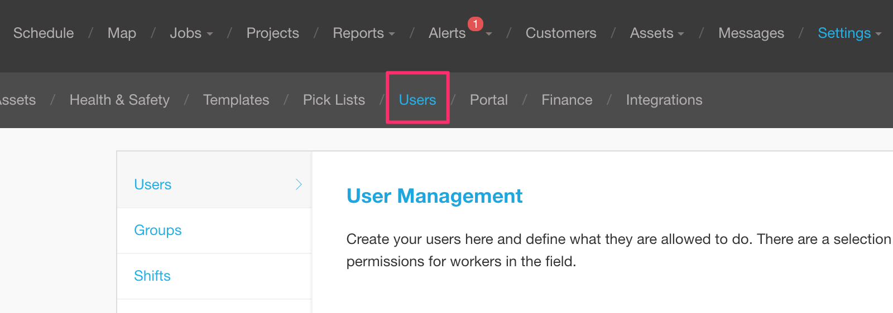The image size is (893, 313).
Task: Click the Alerts dropdown caret
Action: (489, 34)
